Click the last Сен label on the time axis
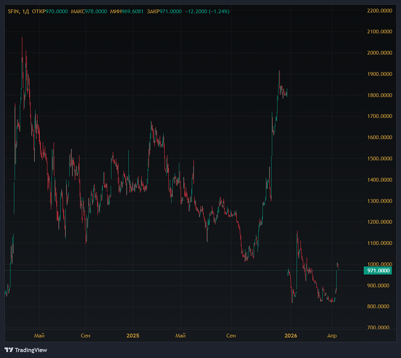401x358 pixels. [x=231, y=335]
